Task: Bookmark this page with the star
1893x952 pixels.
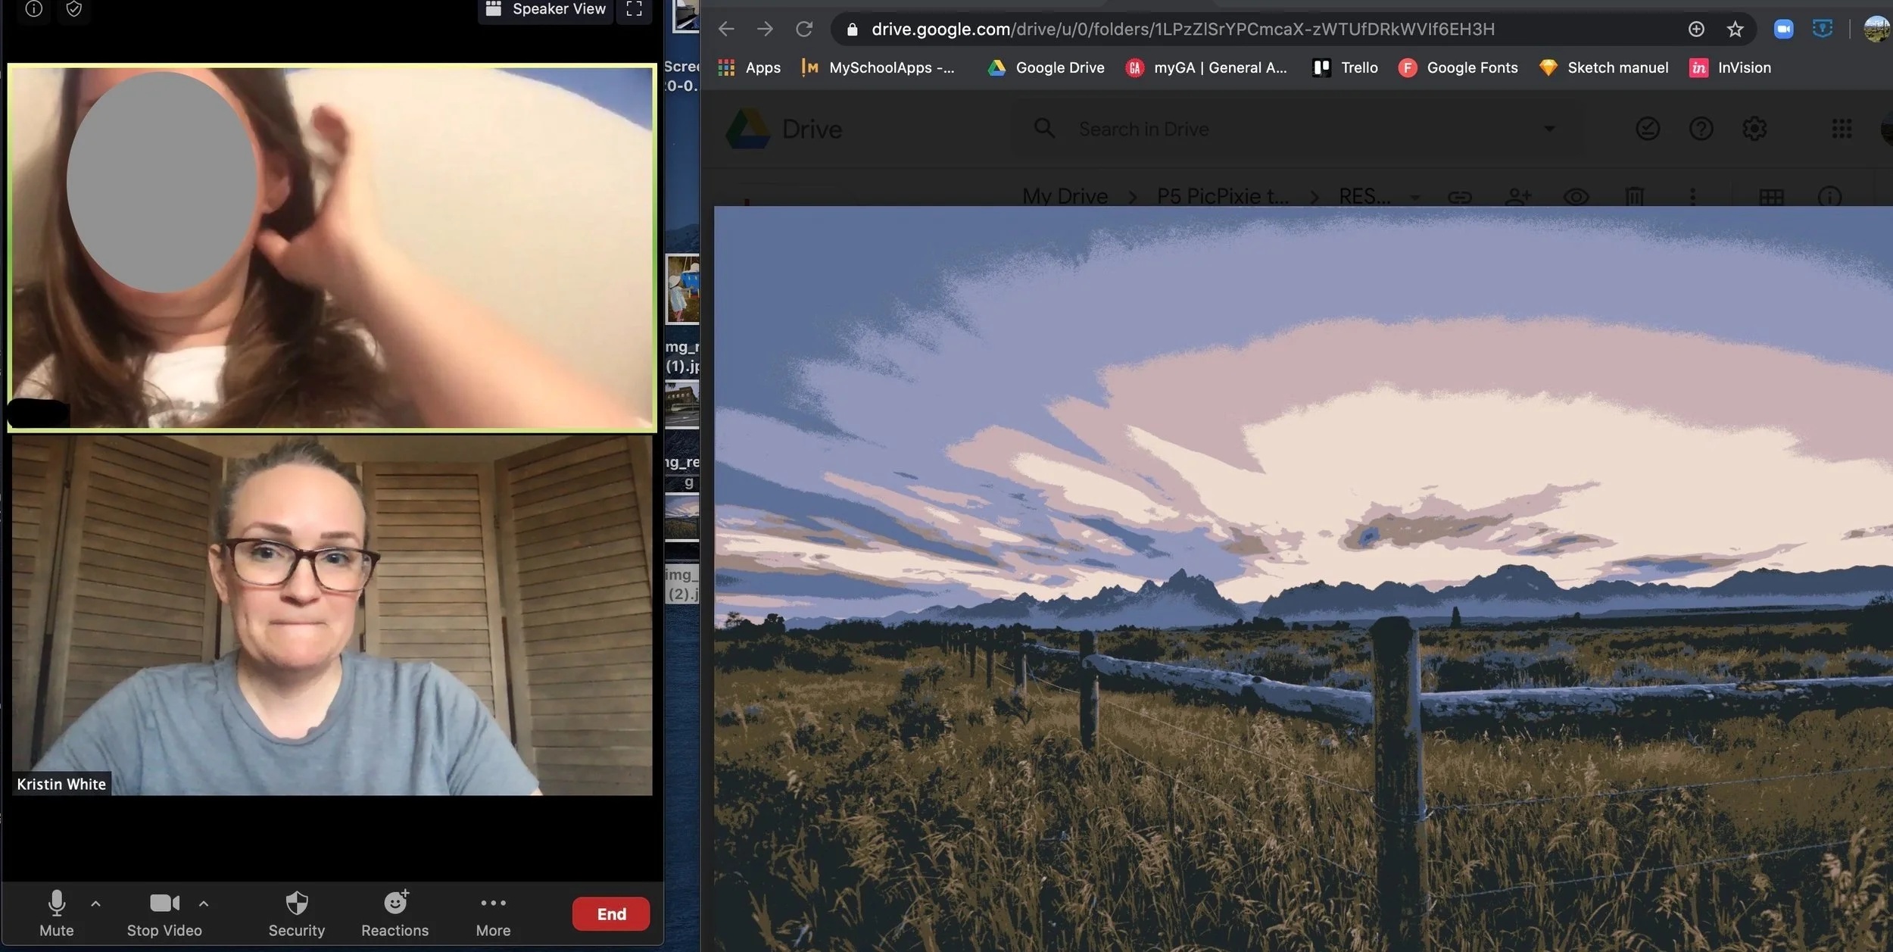Action: 1735,29
